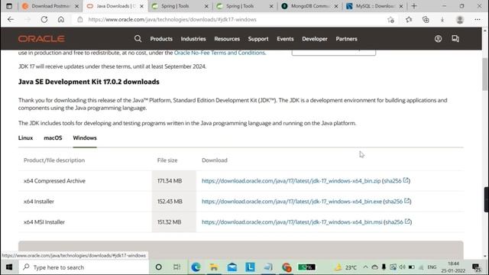Click the browser home icon
Image resolution: width=489 pixels, height=275 pixels.
coord(61,19)
